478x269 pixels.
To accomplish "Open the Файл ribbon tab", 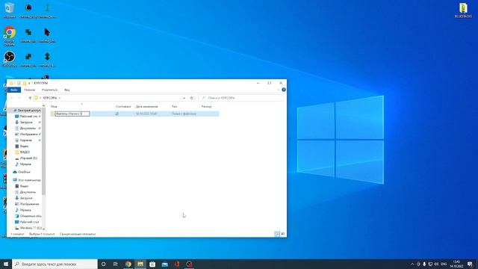I will pos(13,90).
